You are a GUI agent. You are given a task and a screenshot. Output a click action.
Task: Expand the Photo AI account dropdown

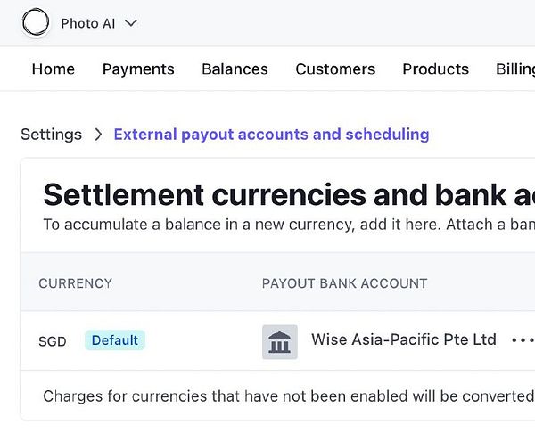131,23
